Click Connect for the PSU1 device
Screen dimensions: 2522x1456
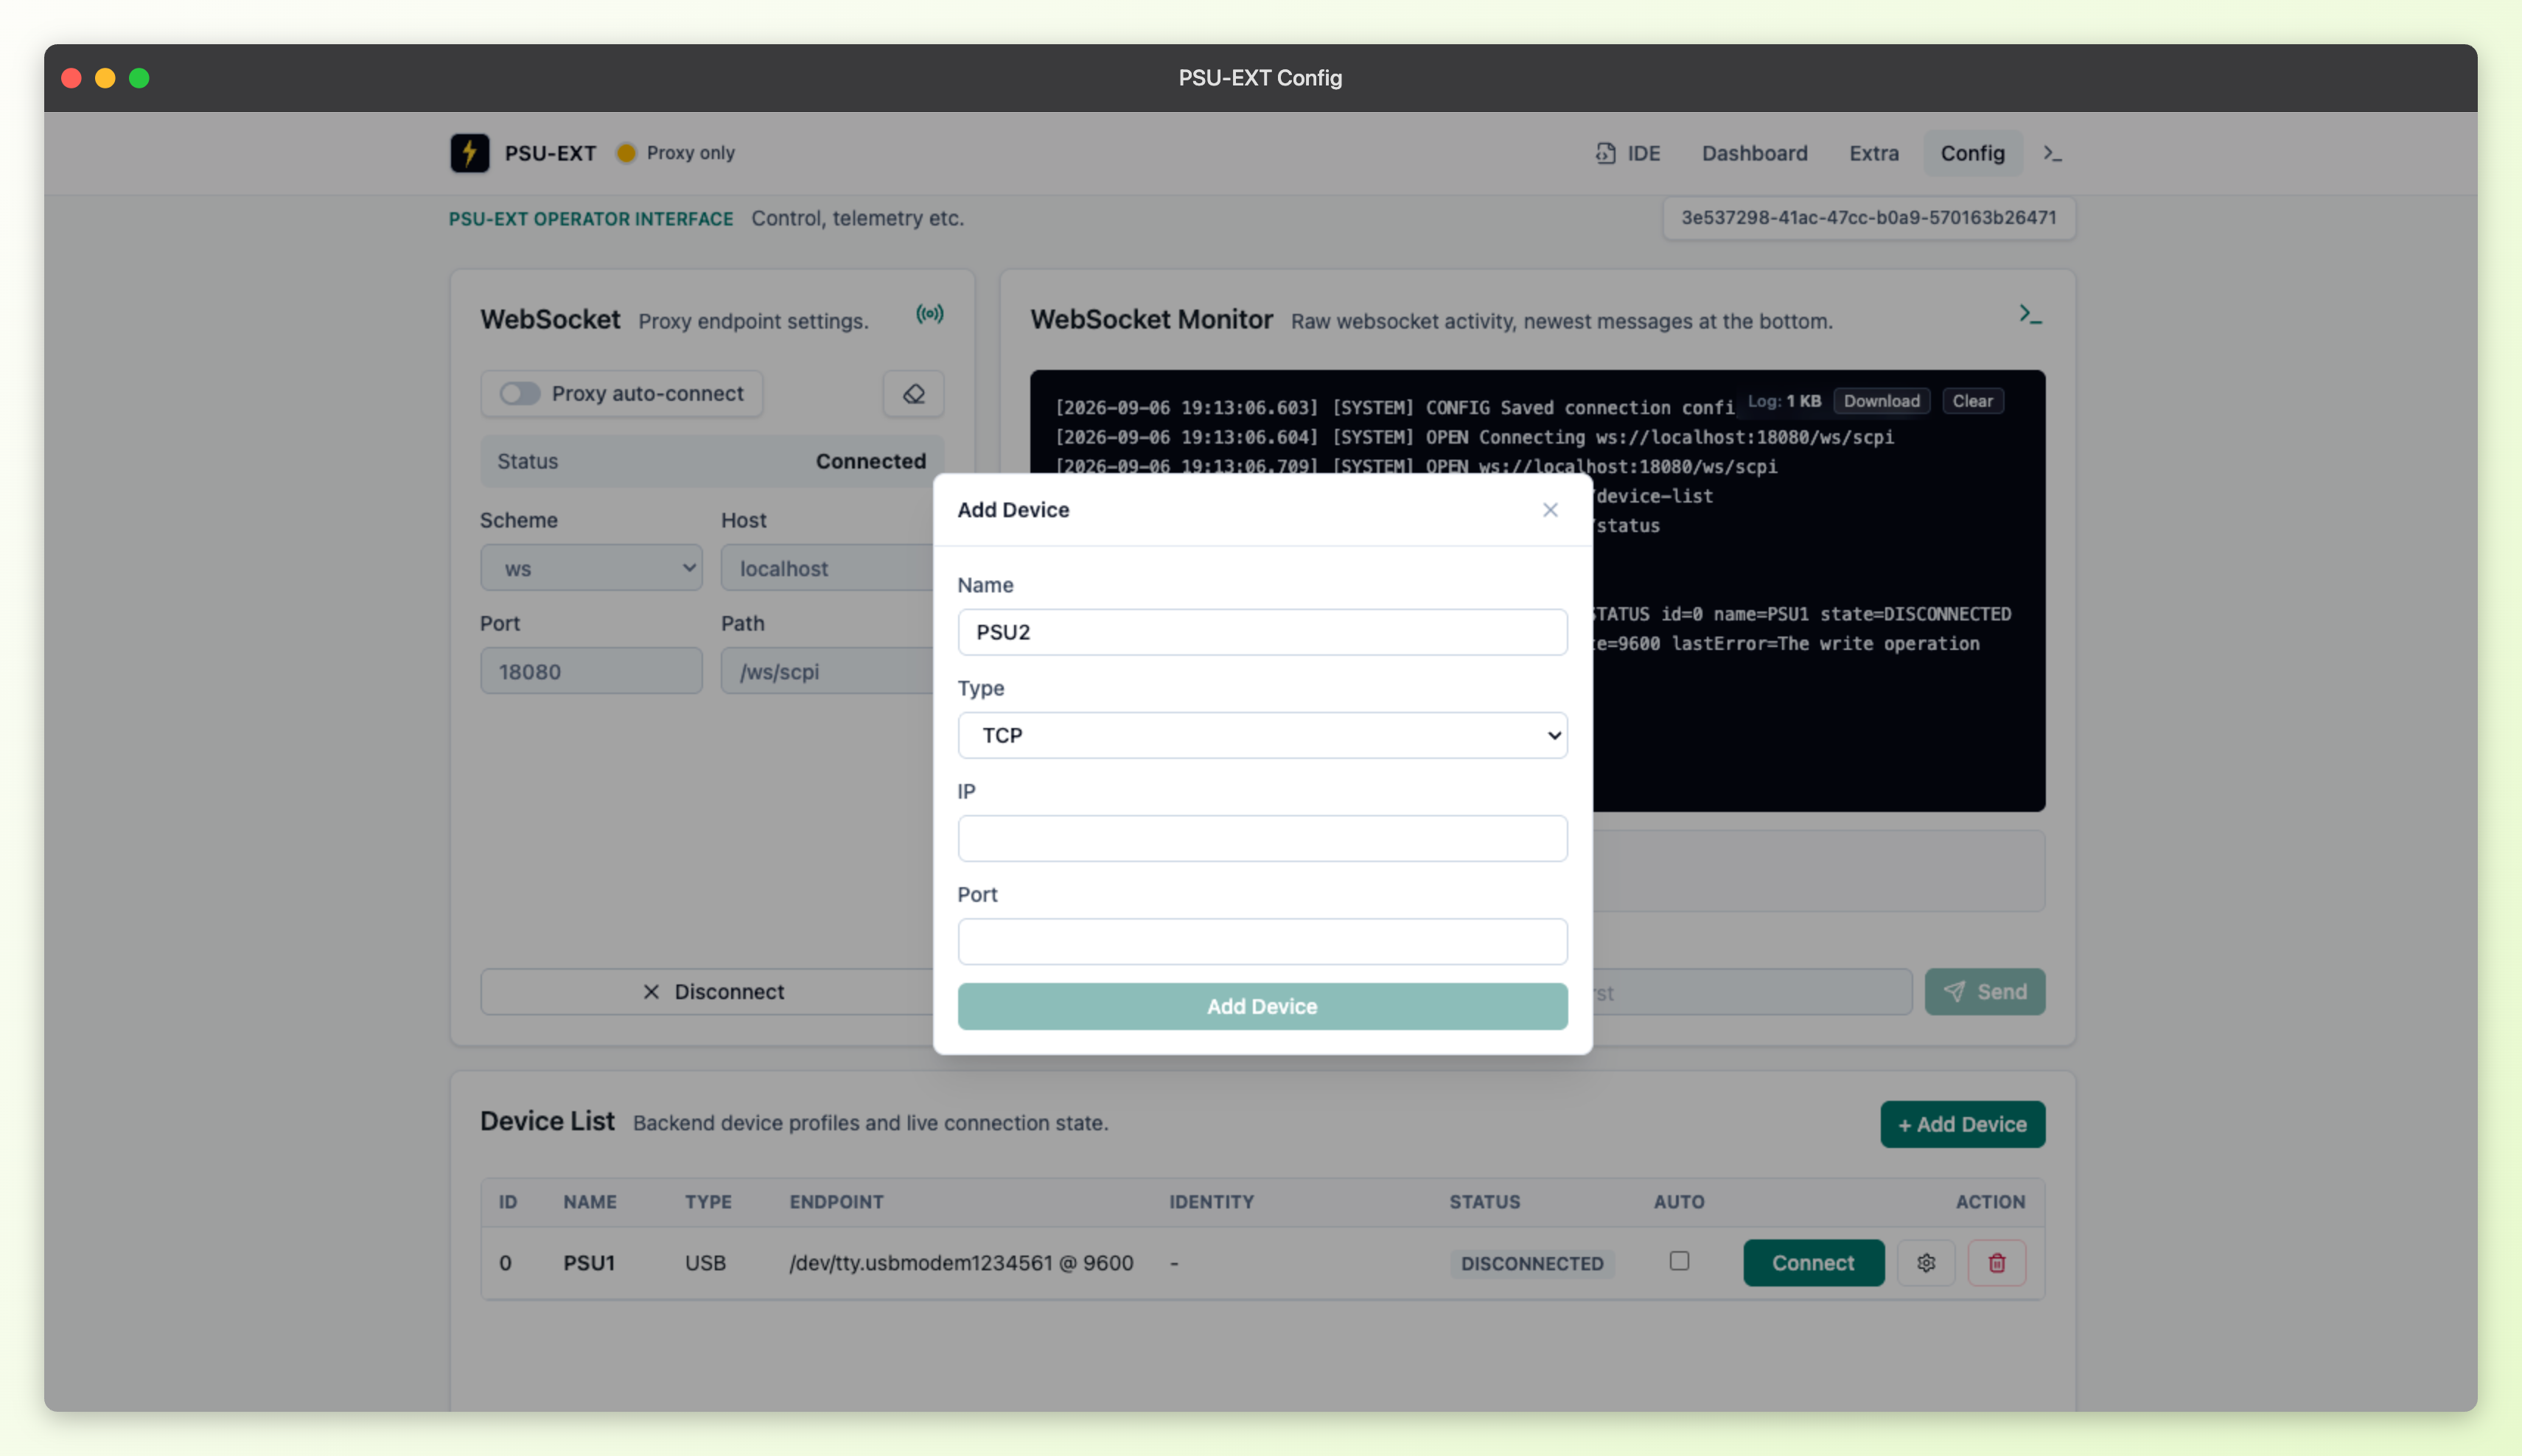coord(1813,1263)
